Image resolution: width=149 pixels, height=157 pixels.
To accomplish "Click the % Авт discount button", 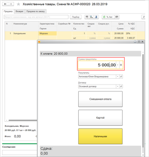I will tap(108, 17).
